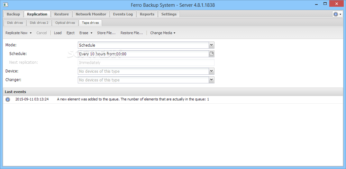Screen dimensions: 346x169
Task: Select the Replication tab
Action: coord(37,14)
